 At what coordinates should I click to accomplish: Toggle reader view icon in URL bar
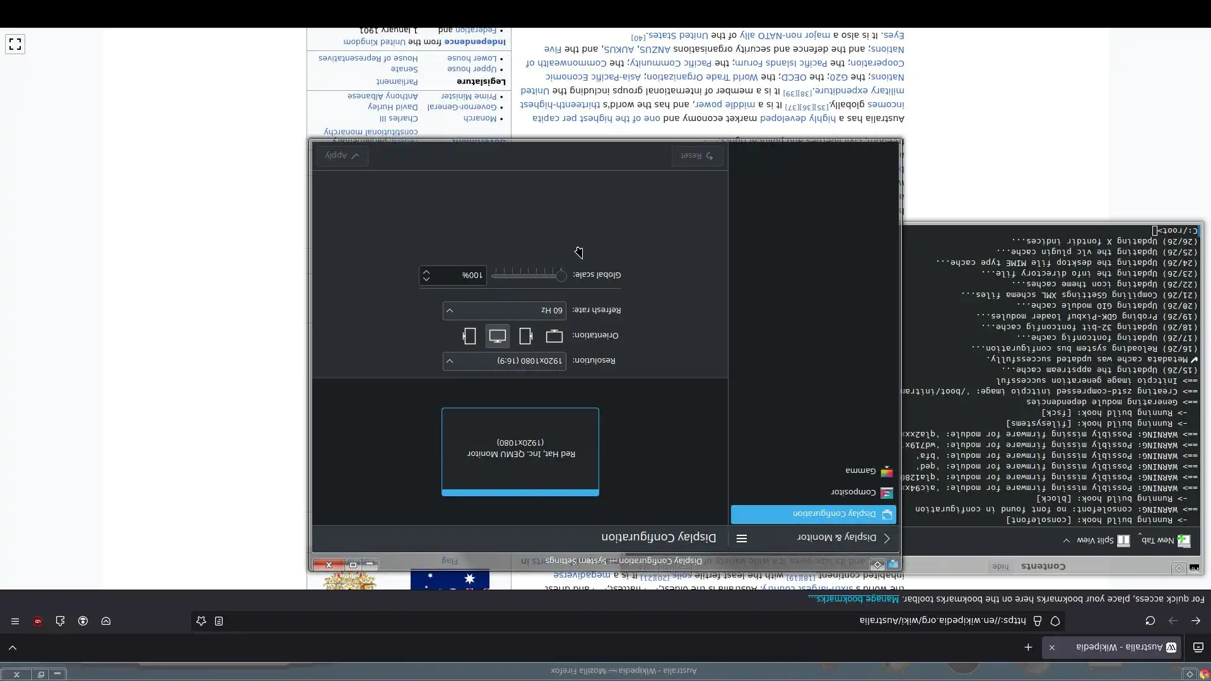point(219,621)
